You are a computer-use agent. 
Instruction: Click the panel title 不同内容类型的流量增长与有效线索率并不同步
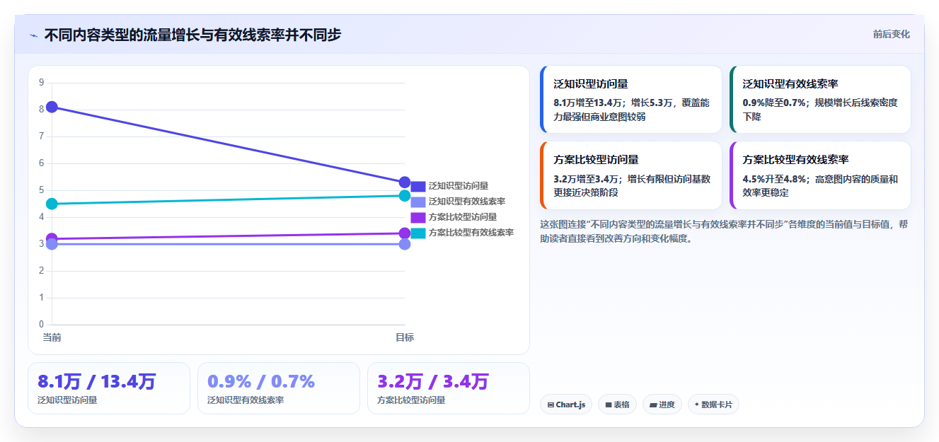[x=192, y=35]
